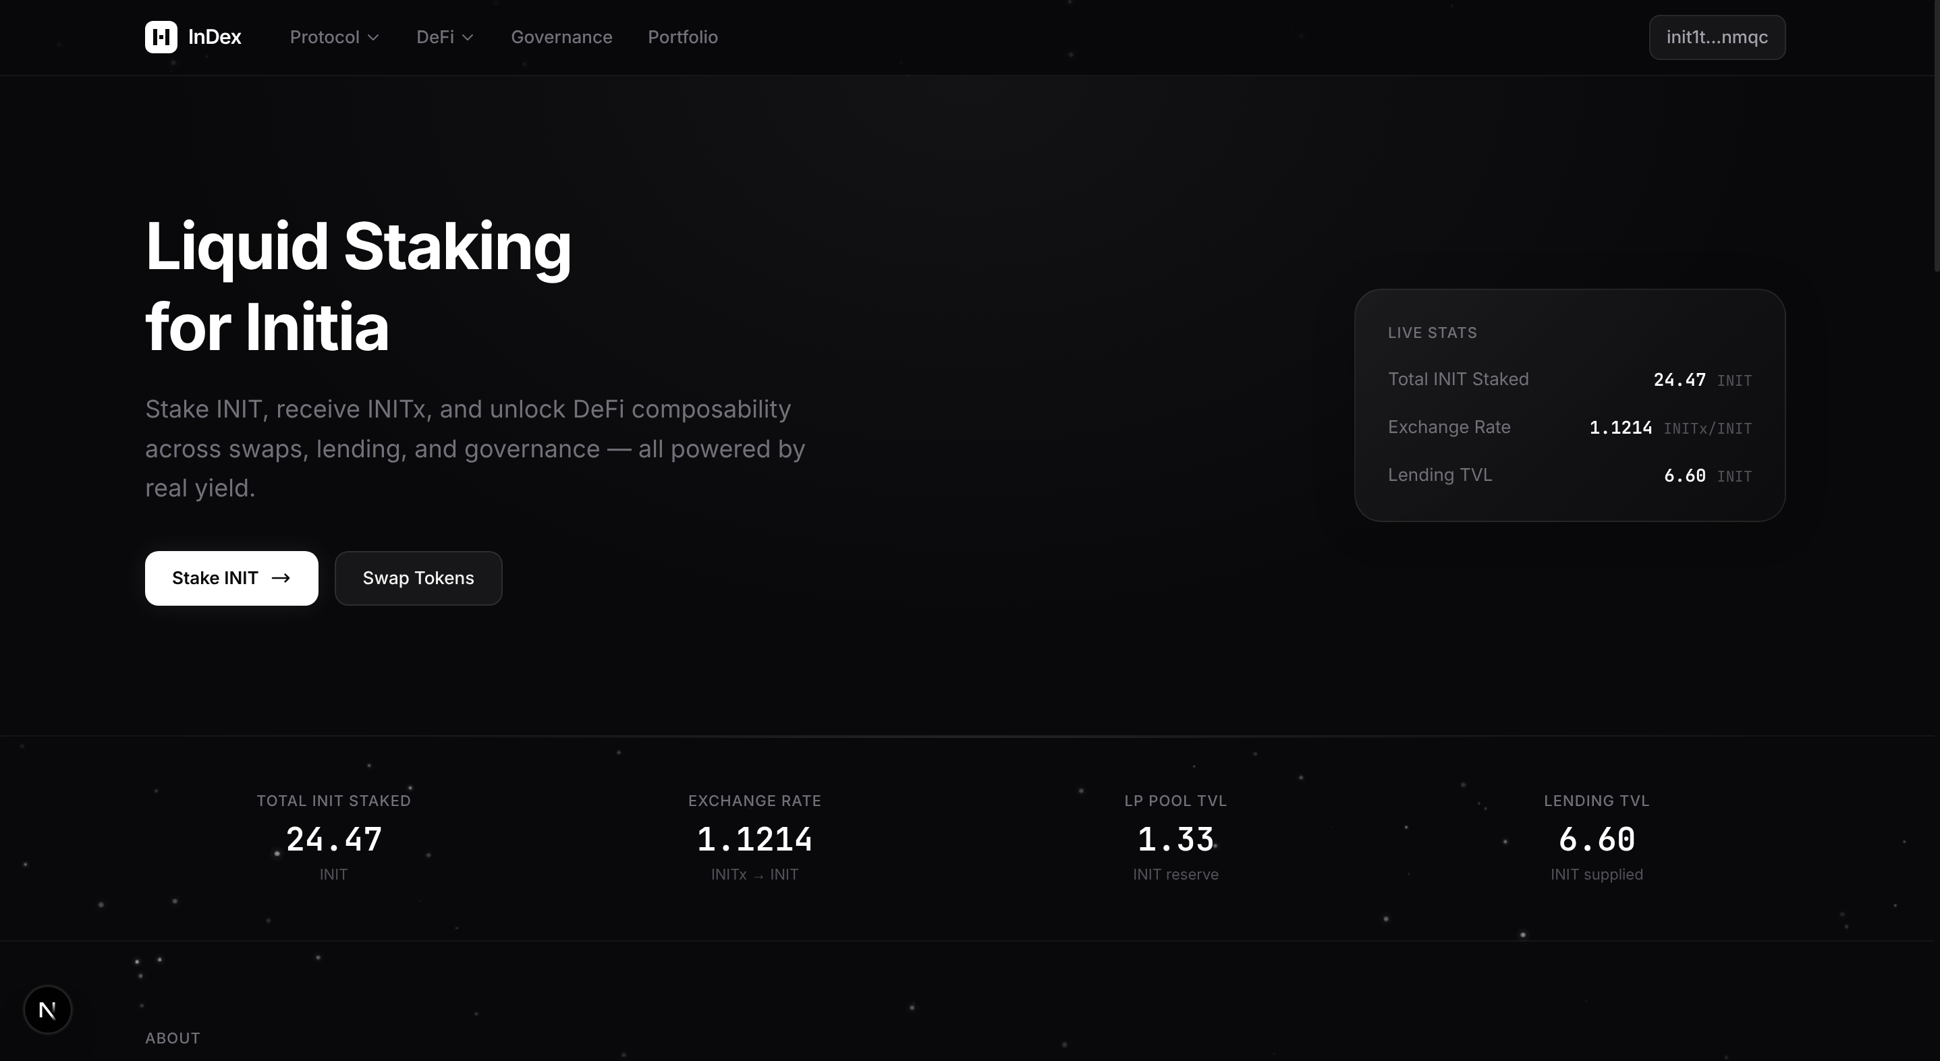Open the Next.js dev tools badge
This screenshot has width=1940, height=1061.
pyautogui.click(x=47, y=1010)
